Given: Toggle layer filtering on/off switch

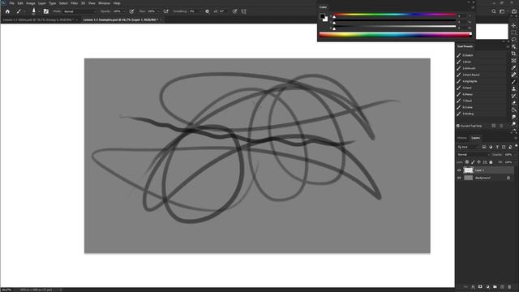Looking at the screenshot, I should tap(516, 146).
